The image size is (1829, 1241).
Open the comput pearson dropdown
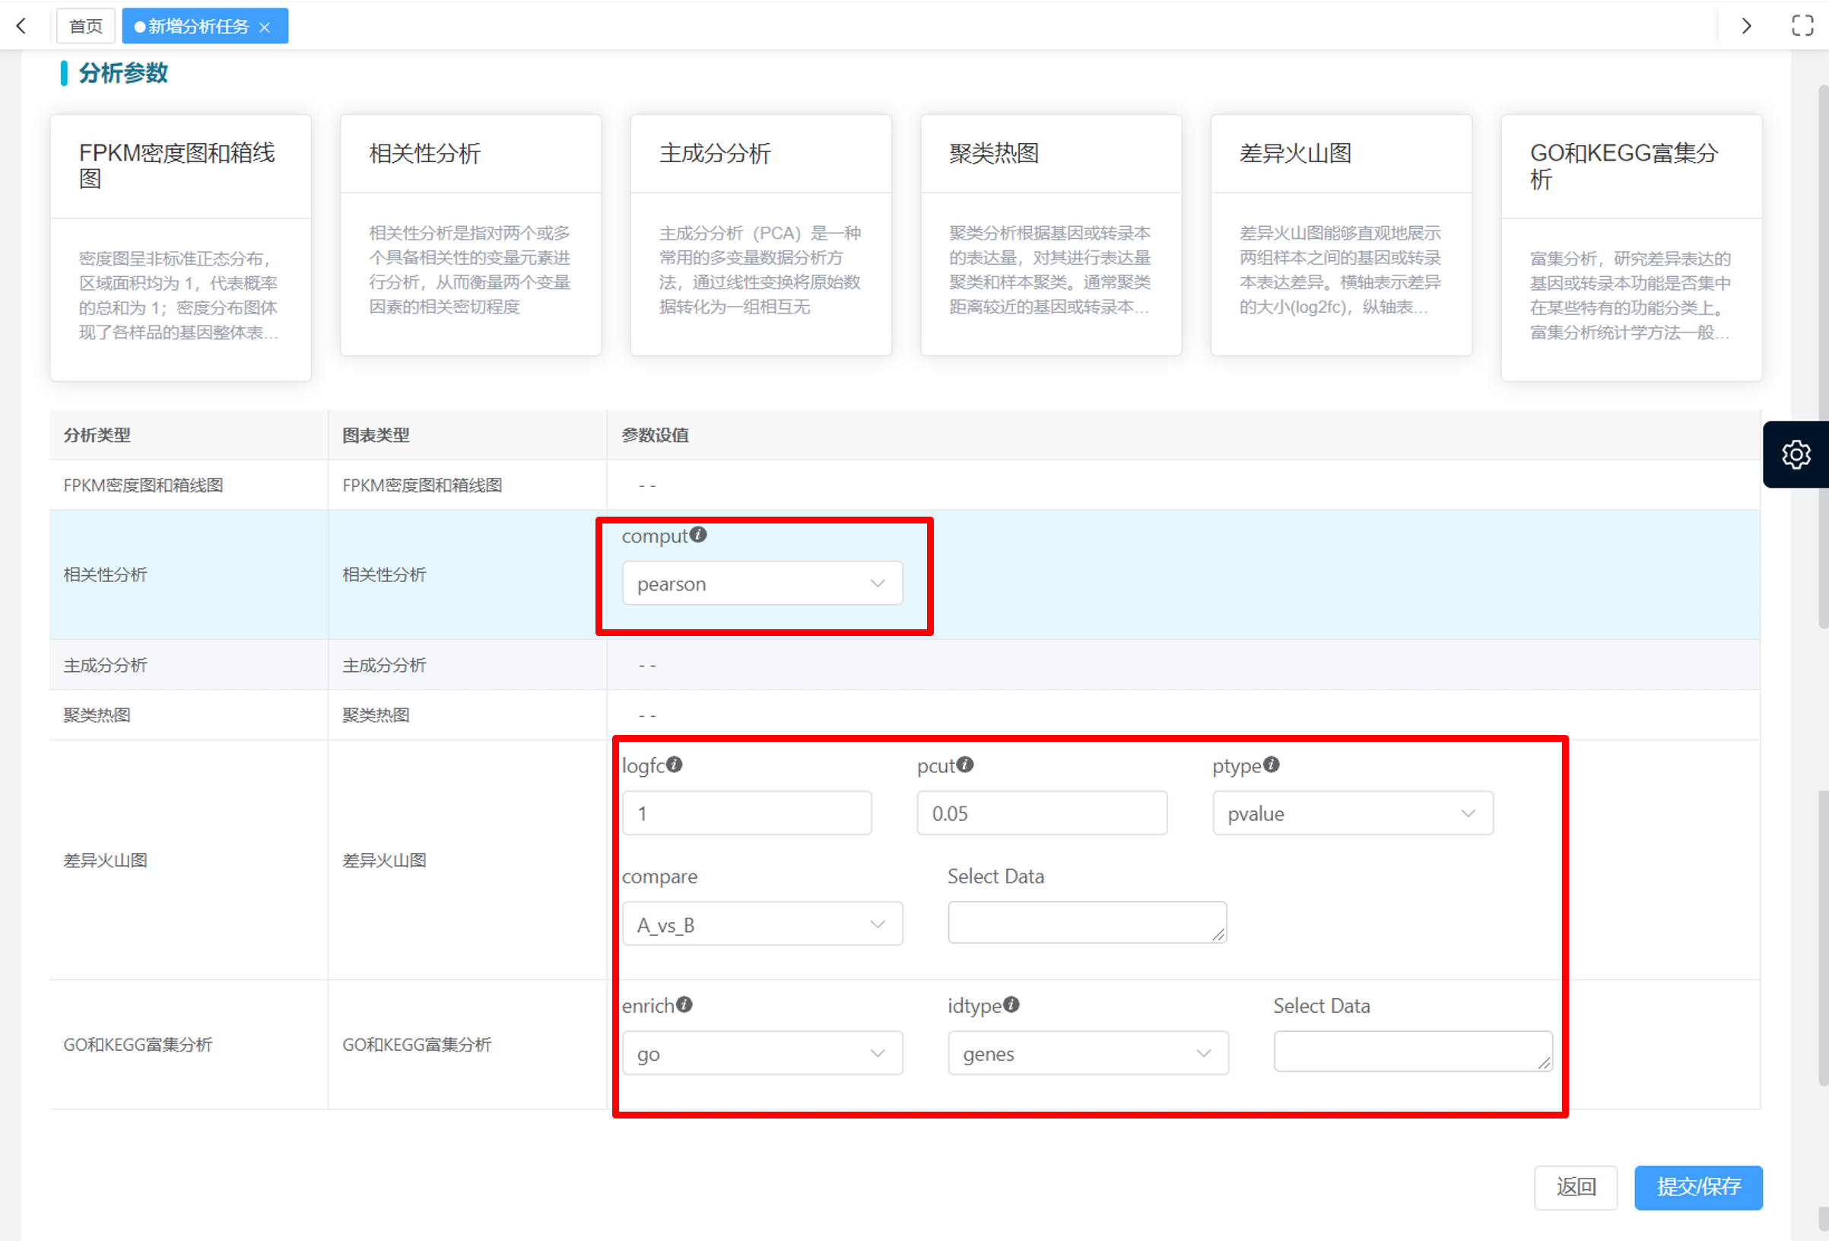click(762, 584)
